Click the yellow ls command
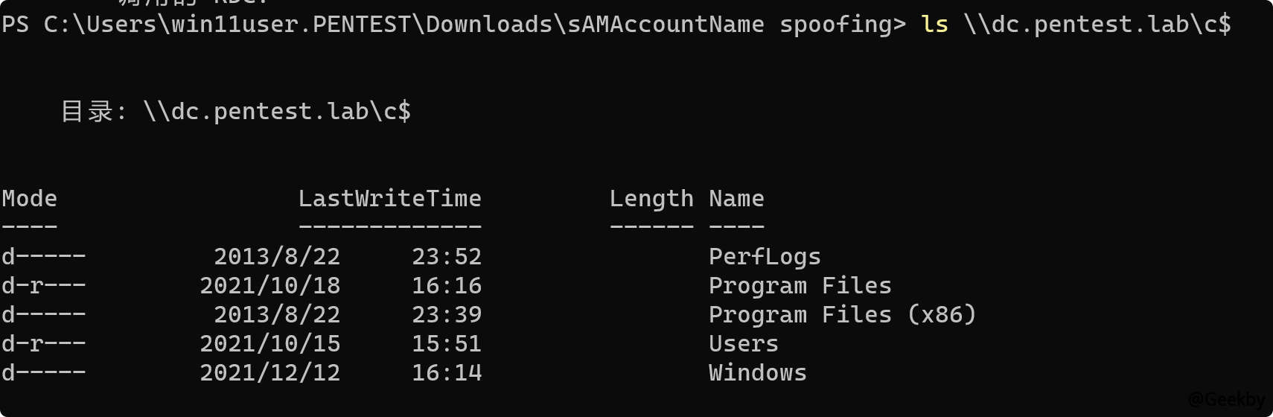1273x417 pixels. tap(934, 25)
